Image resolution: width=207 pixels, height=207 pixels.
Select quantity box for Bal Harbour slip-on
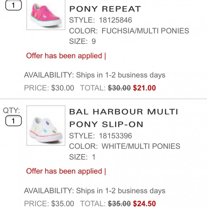coord(13,121)
